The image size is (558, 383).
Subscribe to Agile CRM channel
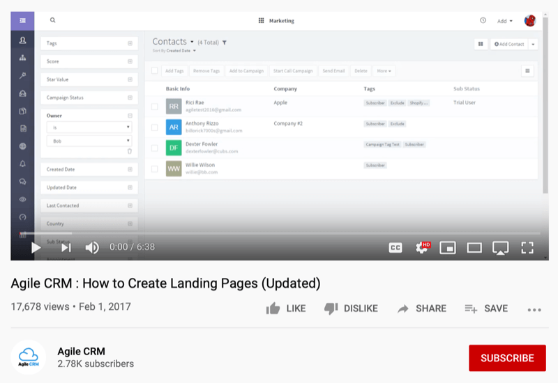point(507,358)
